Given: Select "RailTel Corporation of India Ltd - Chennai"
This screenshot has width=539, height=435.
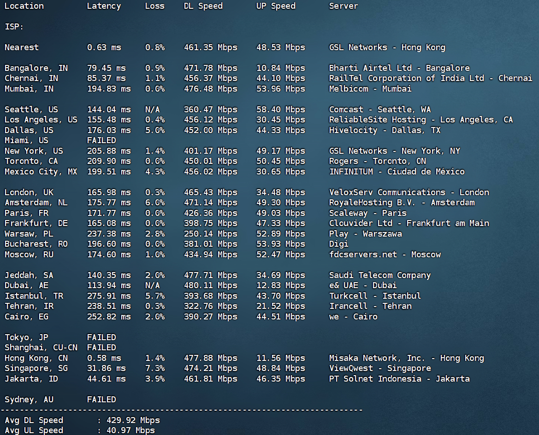Looking at the screenshot, I should tap(430, 78).
